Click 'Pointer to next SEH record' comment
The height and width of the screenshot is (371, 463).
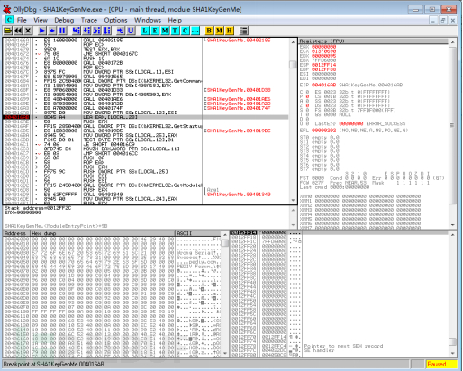343,346
